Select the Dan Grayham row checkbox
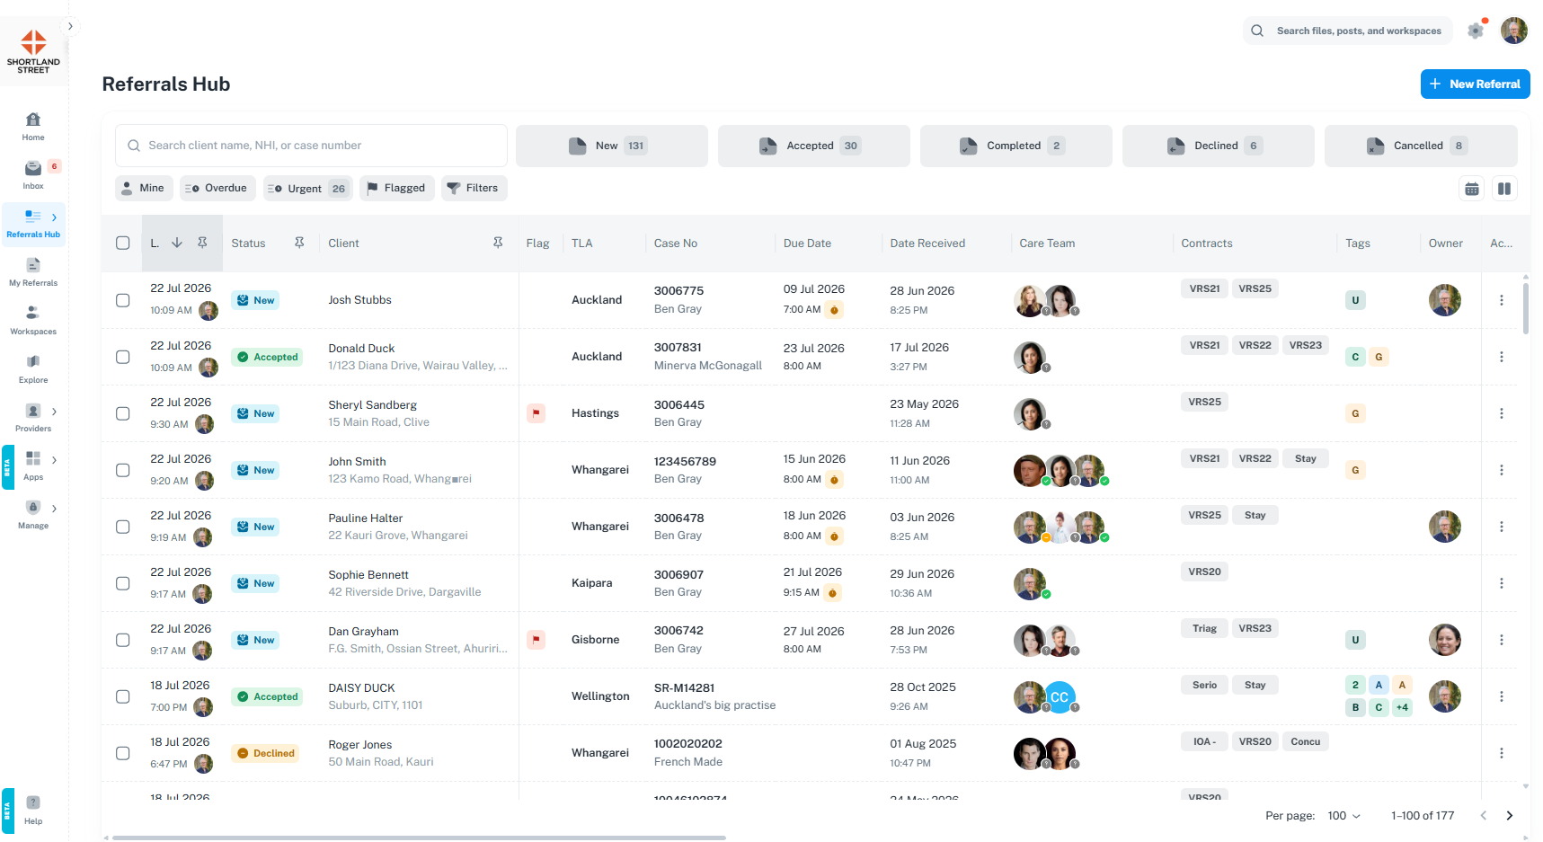The height and width of the screenshot is (842, 1543). tap(123, 640)
